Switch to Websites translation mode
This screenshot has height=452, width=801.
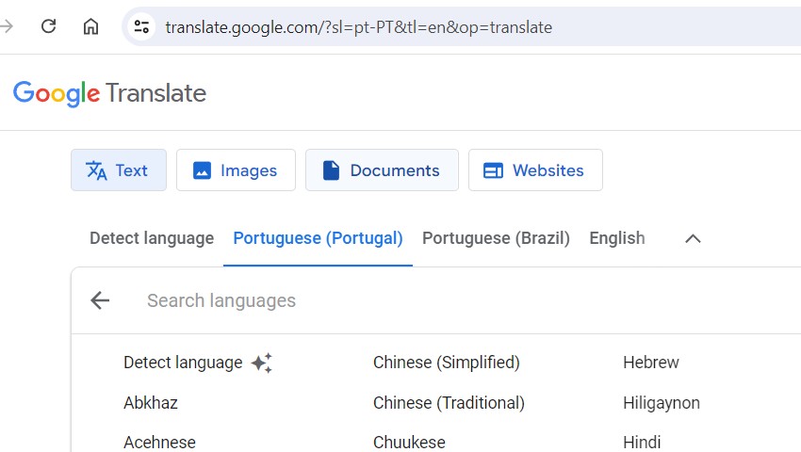point(535,170)
